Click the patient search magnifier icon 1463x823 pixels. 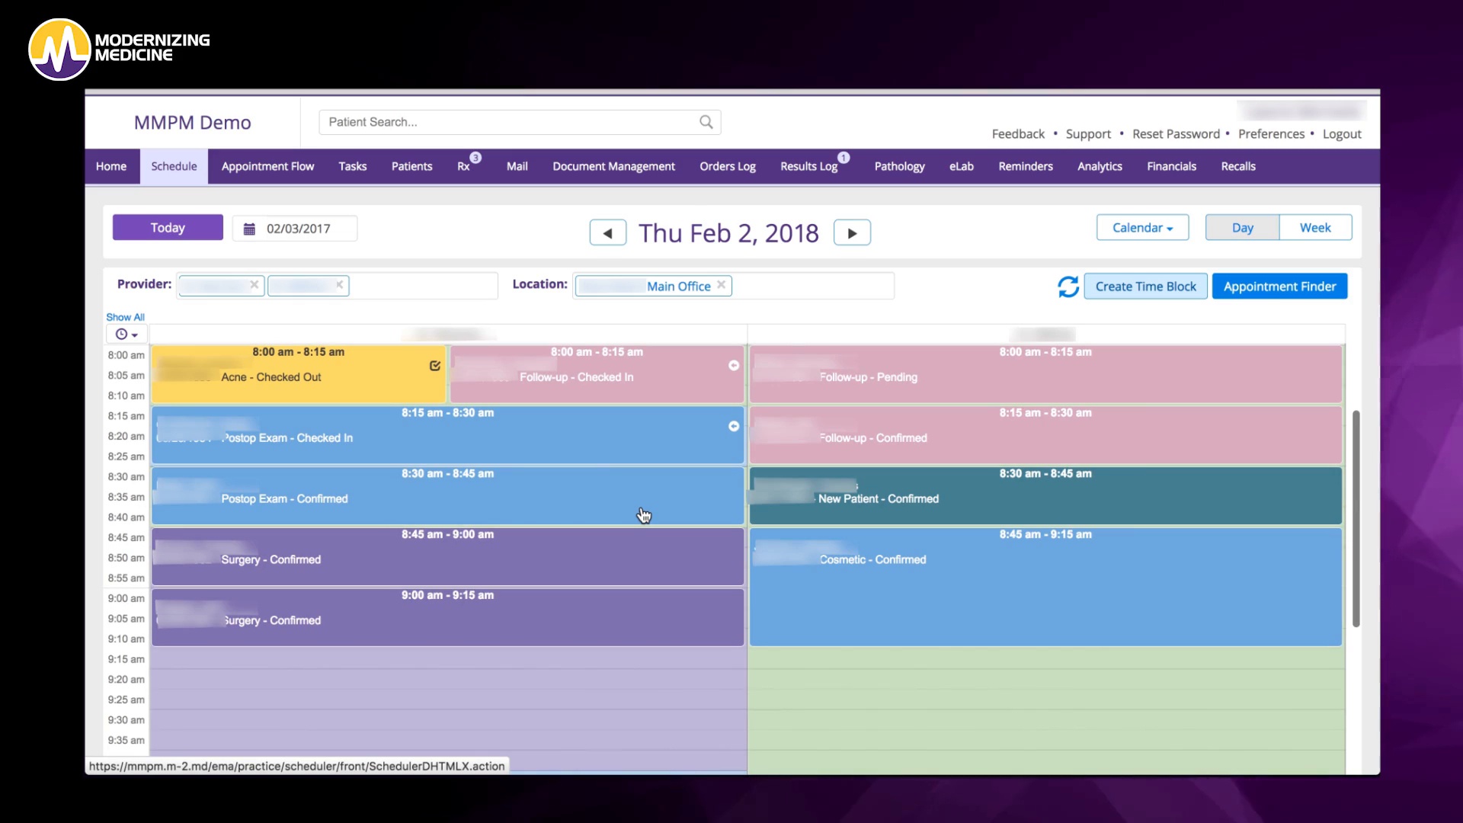click(x=706, y=122)
